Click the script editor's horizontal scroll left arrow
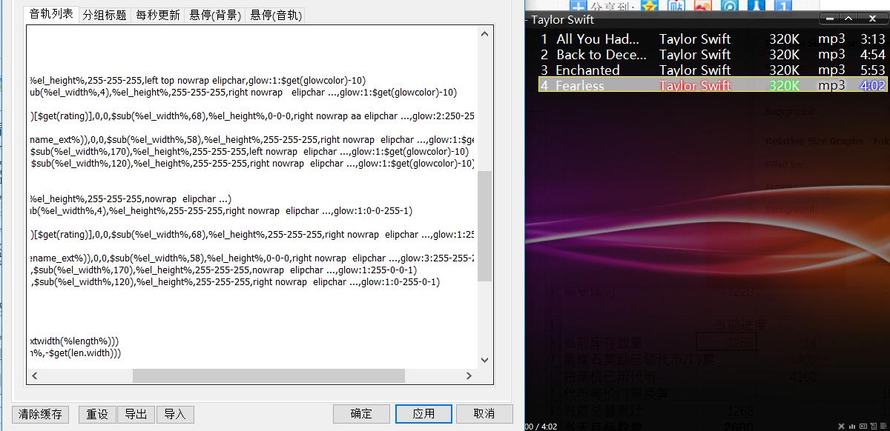This screenshot has width=890, height=431. click(x=34, y=376)
